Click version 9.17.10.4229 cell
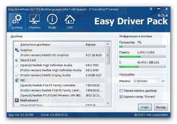The height and width of the screenshot is (124, 177). pyautogui.click(x=94, y=55)
